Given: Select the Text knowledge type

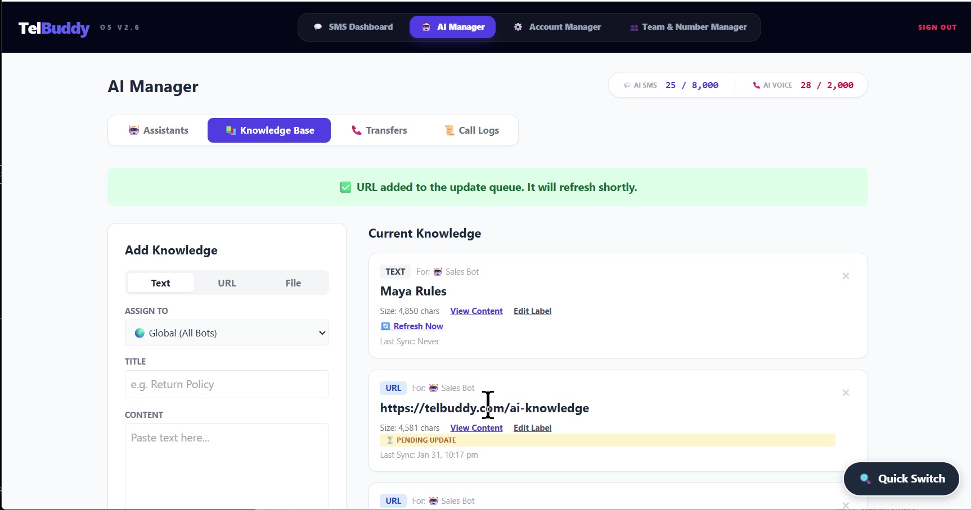Looking at the screenshot, I should (x=160, y=283).
